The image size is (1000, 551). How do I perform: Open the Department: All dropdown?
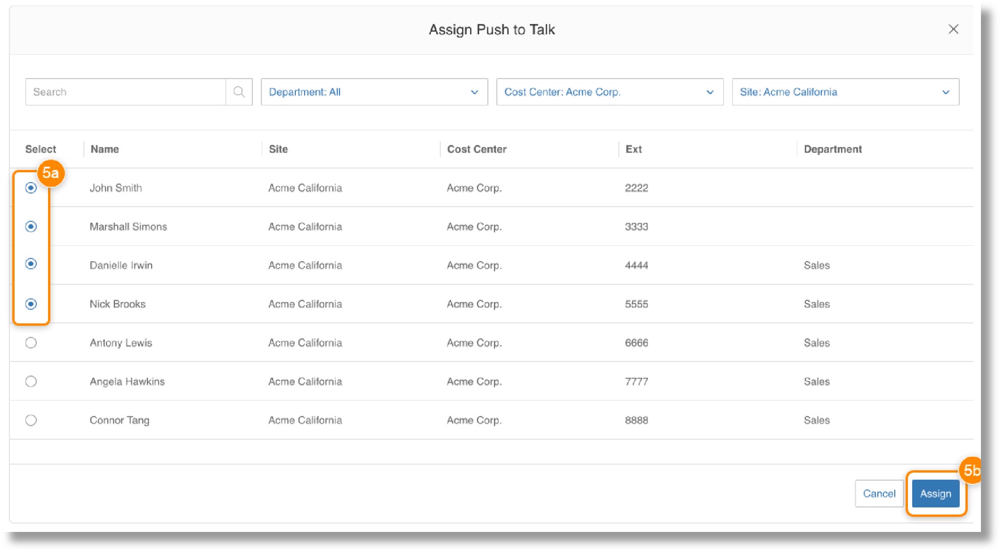tap(374, 92)
